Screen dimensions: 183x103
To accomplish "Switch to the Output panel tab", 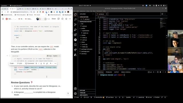I will point(116,72).
